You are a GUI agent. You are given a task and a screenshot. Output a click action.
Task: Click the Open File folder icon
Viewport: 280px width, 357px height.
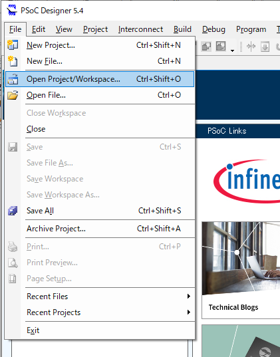point(13,95)
